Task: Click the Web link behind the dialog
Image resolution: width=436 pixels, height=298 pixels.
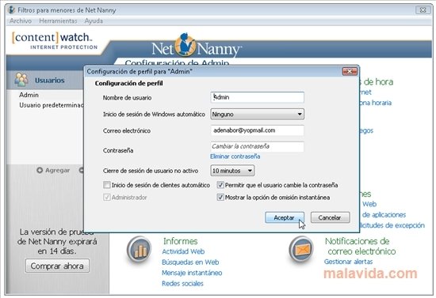Action: click(x=369, y=204)
